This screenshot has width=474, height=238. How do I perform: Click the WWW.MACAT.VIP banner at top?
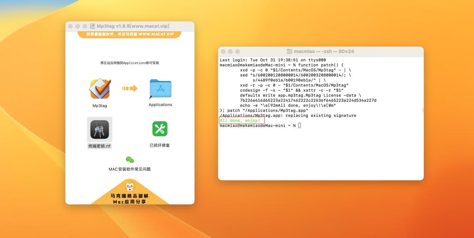[130, 34]
